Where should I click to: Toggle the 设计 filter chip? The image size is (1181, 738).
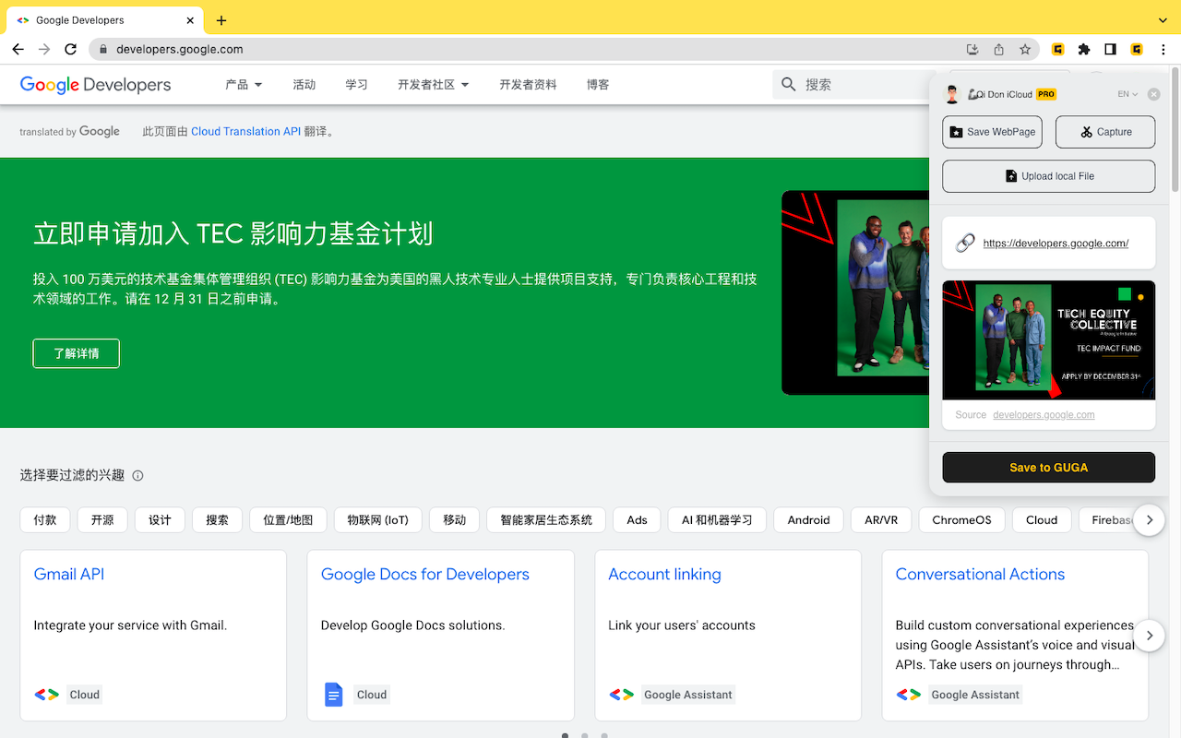(x=160, y=520)
